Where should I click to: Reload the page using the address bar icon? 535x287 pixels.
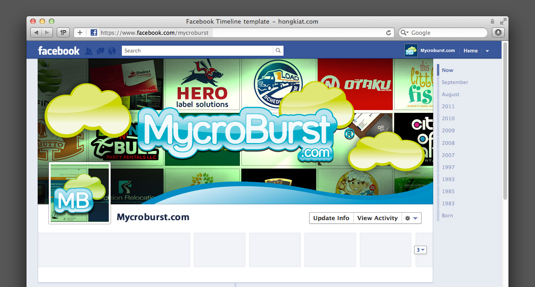389,33
